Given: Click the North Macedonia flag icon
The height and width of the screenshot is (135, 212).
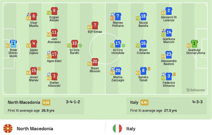Looking at the screenshot, I should click(x=8, y=129).
